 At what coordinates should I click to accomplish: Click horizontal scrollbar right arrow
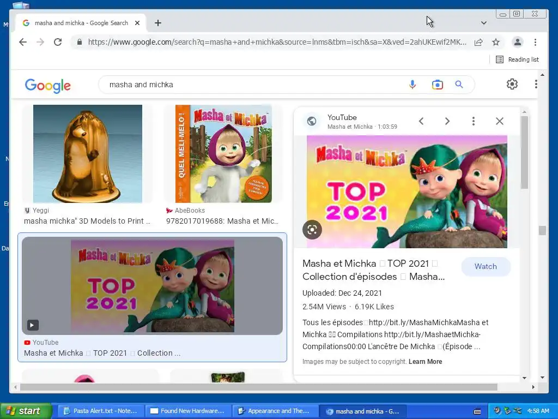[533, 387]
